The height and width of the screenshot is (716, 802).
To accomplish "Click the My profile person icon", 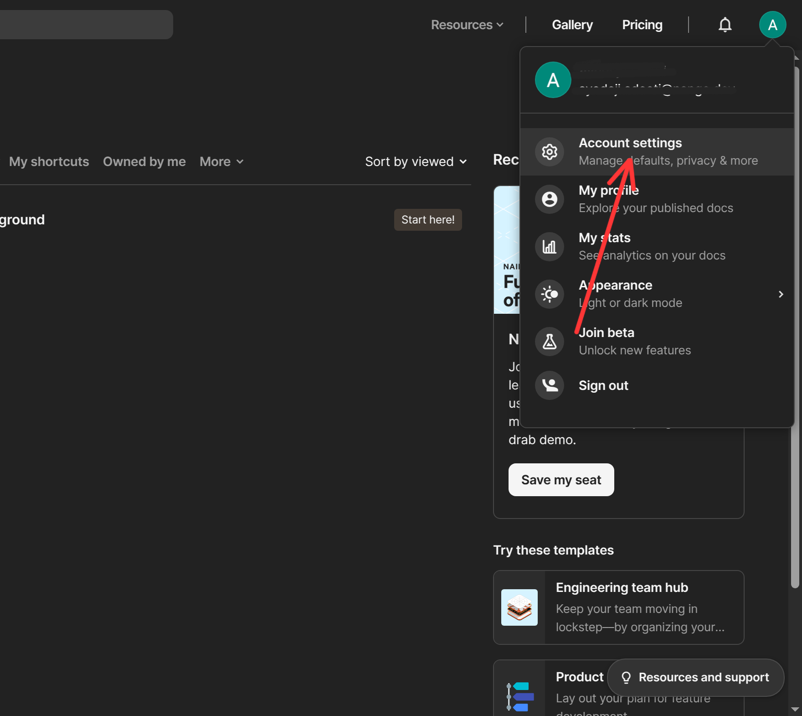I will (x=550, y=199).
